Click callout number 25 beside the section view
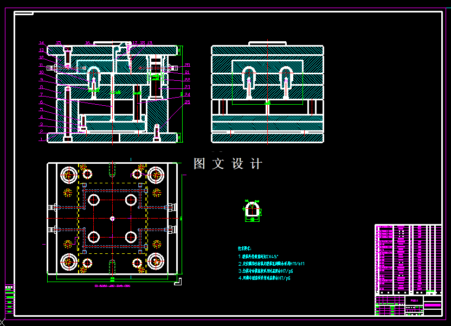This screenshot has height=326, width=451. coord(187,102)
